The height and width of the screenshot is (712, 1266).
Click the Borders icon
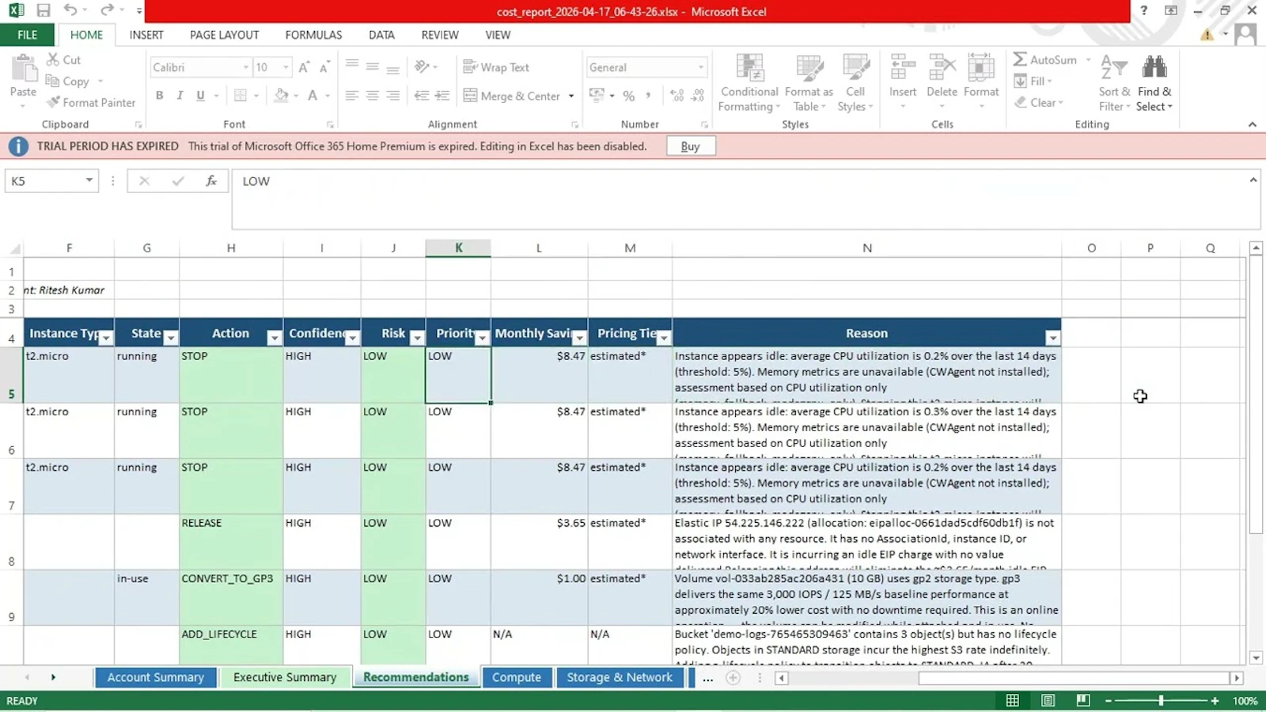241,95
